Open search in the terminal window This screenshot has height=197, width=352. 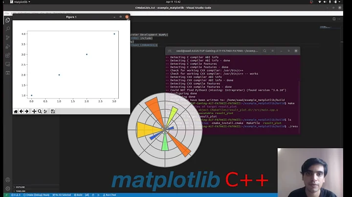click(x=264, y=51)
